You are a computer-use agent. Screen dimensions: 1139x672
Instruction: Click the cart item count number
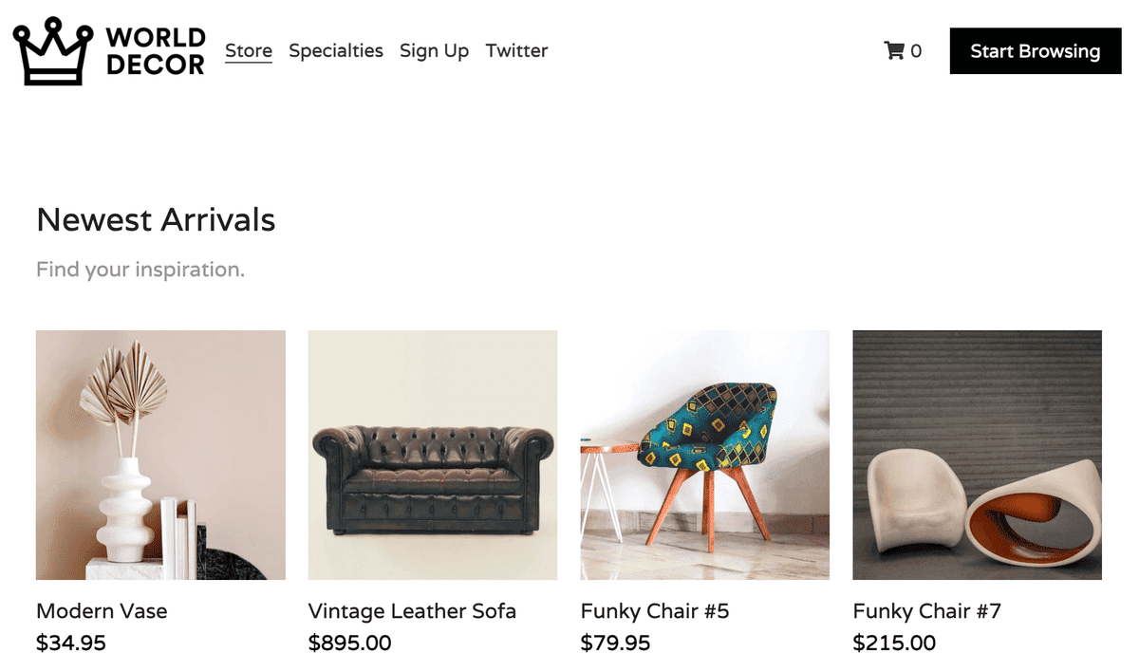click(x=916, y=51)
